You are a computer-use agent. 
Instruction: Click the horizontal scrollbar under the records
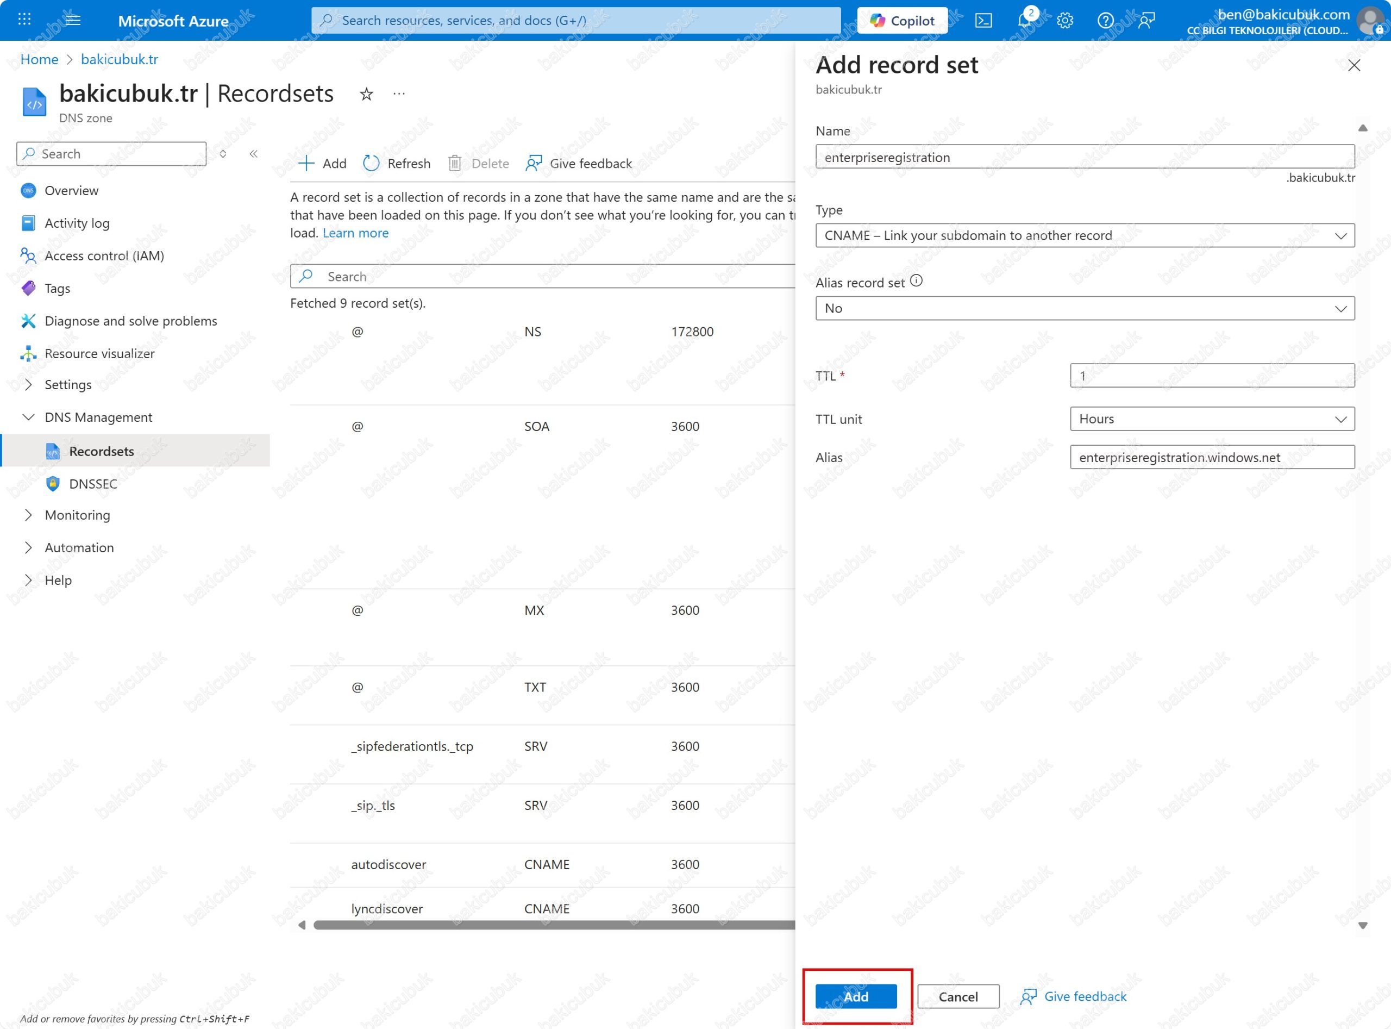[548, 926]
